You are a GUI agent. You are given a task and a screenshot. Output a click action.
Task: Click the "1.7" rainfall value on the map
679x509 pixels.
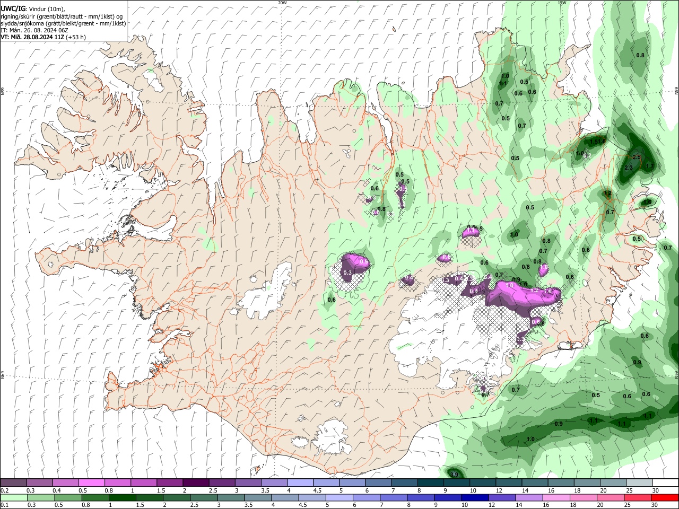tap(650, 166)
